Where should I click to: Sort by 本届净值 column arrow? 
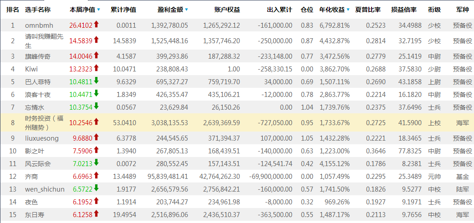(98, 10)
